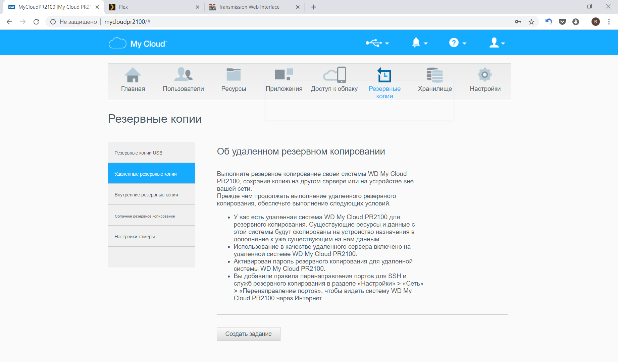Open saved passwords key icon
This screenshot has width=618, height=362.
point(518,22)
